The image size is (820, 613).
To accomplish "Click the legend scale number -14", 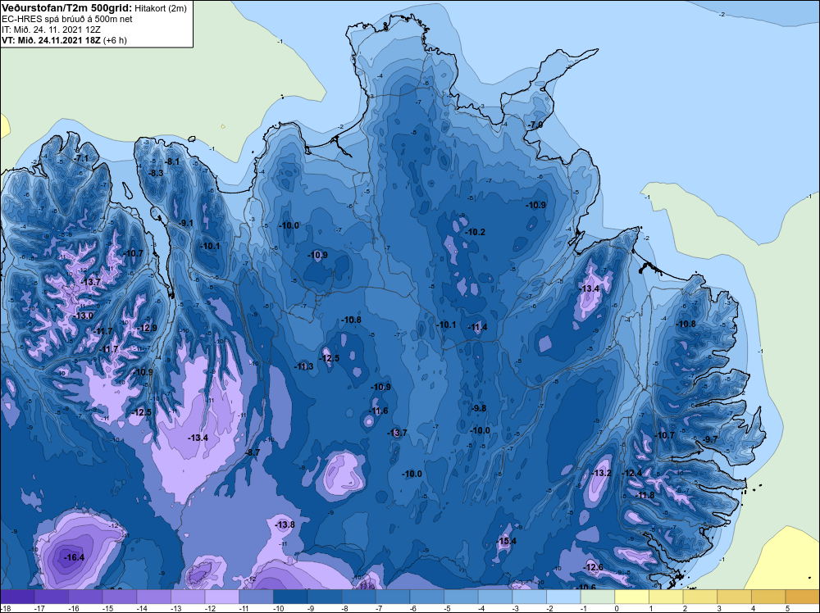I will tap(141, 608).
